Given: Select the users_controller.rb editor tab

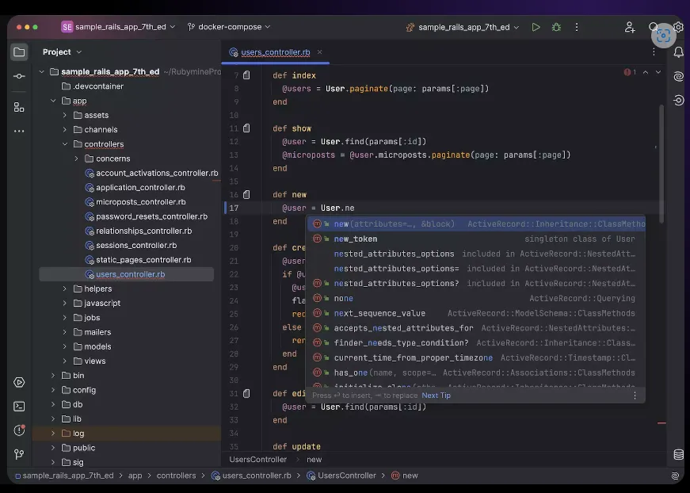Looking at the screenshot, I should 276,52.
